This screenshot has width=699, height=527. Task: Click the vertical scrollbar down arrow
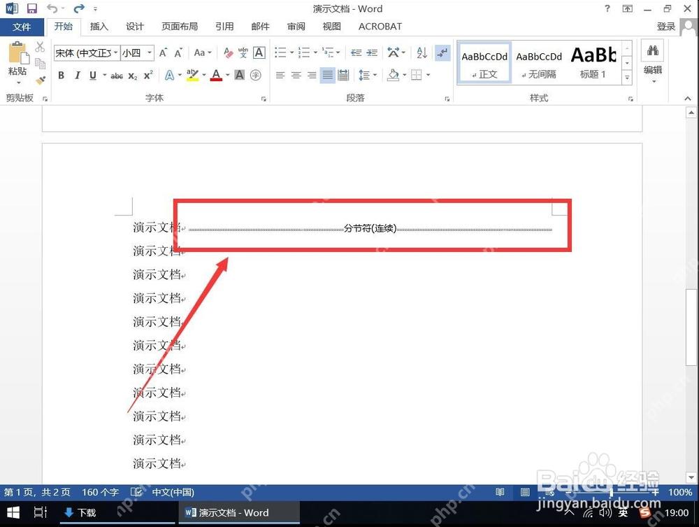691,477
